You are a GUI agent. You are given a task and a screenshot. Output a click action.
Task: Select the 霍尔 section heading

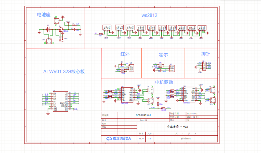pyautogui.click(x=163, y=55)
